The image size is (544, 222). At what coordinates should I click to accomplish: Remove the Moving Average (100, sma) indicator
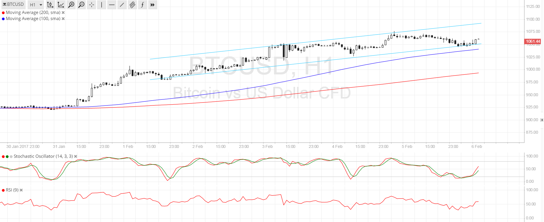(63, 19)
